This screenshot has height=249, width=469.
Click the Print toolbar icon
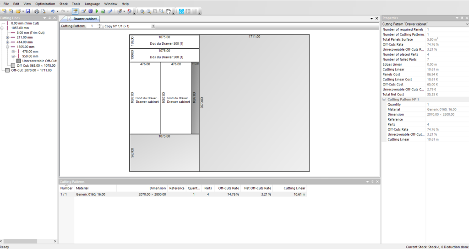[x=37, y=11]
